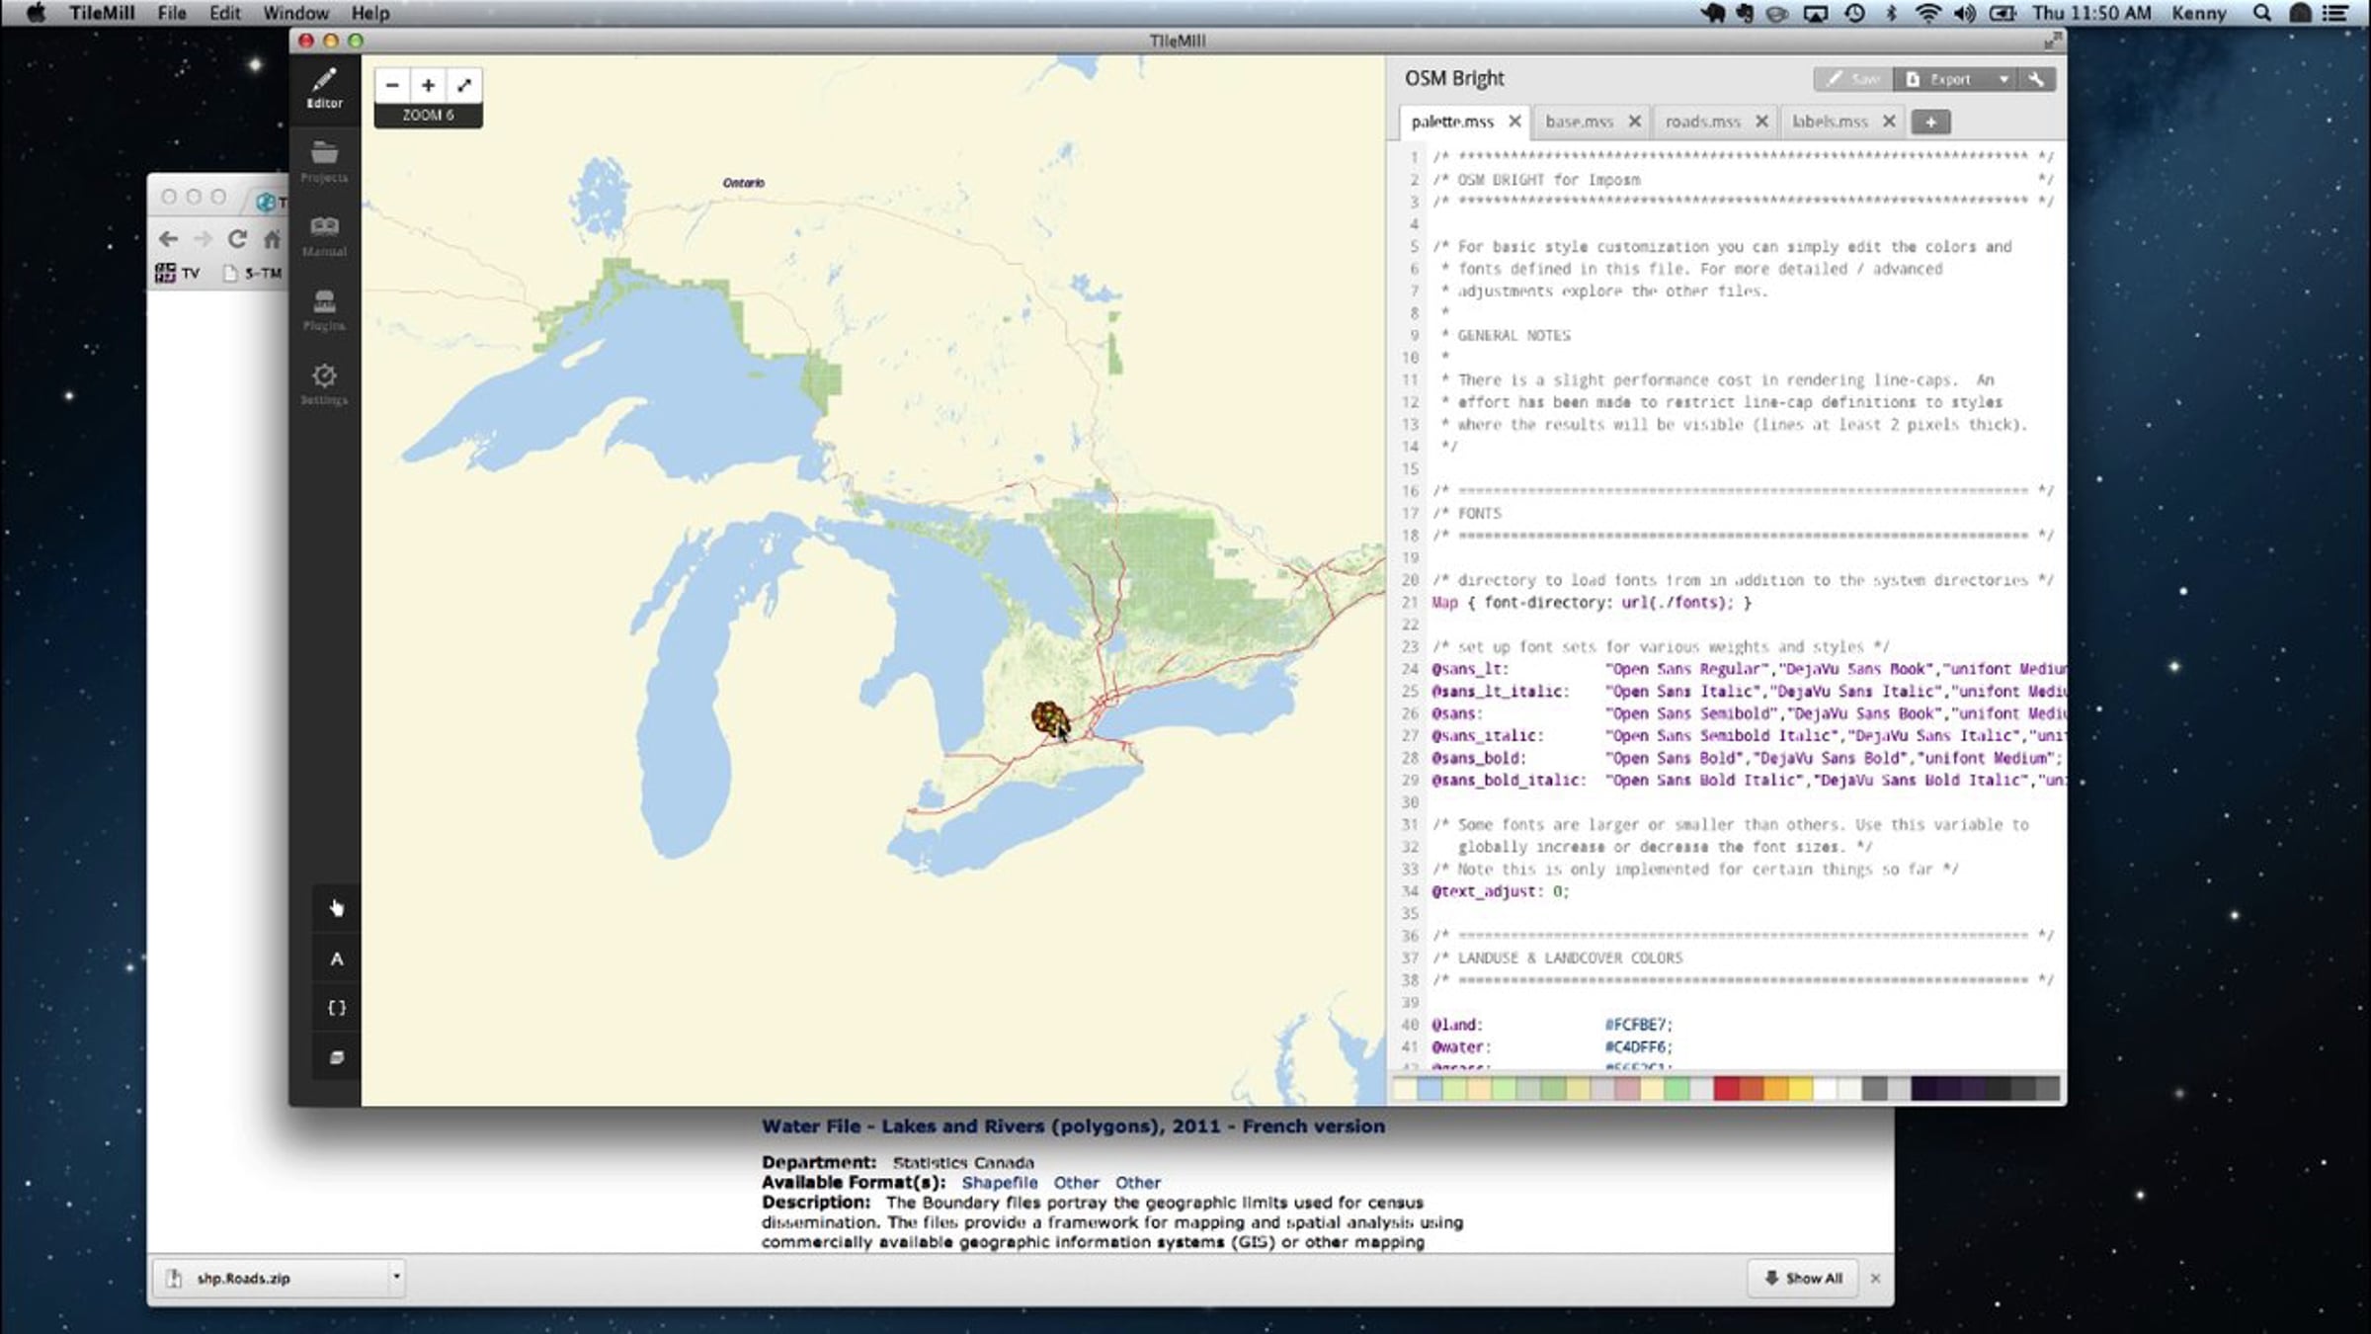Pick the white color swatch in the palette

(1825, 1089)
